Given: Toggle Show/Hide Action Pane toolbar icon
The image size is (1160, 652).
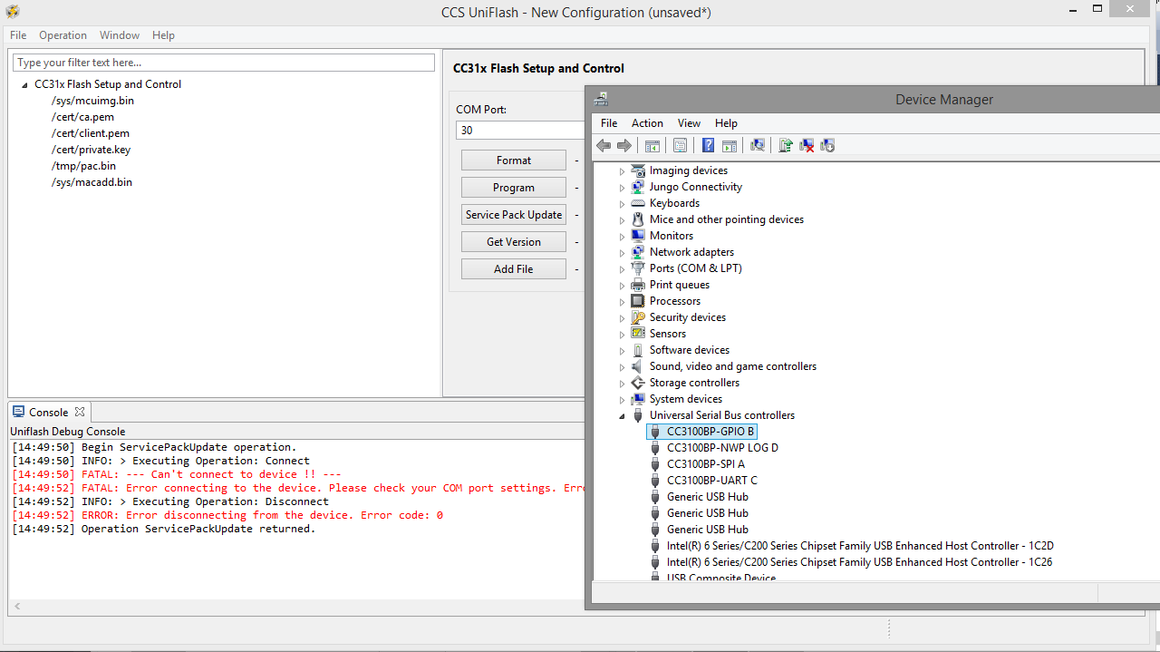Looking at the screenshot, I should point(729,145).
